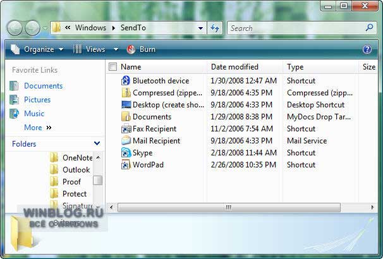Screen dimensions: 383x259
Task: Click the Fax Recipient file name
Action: (154, 129)
